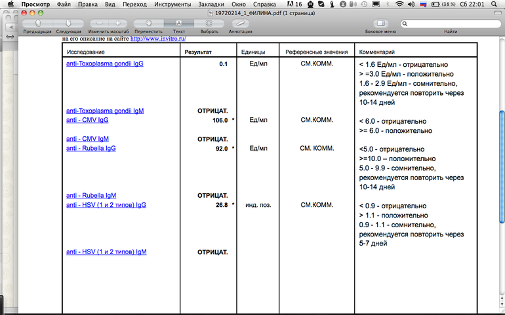
Task: Choose the Выбрать rectangular selection tool
Action: pos(209,23)
